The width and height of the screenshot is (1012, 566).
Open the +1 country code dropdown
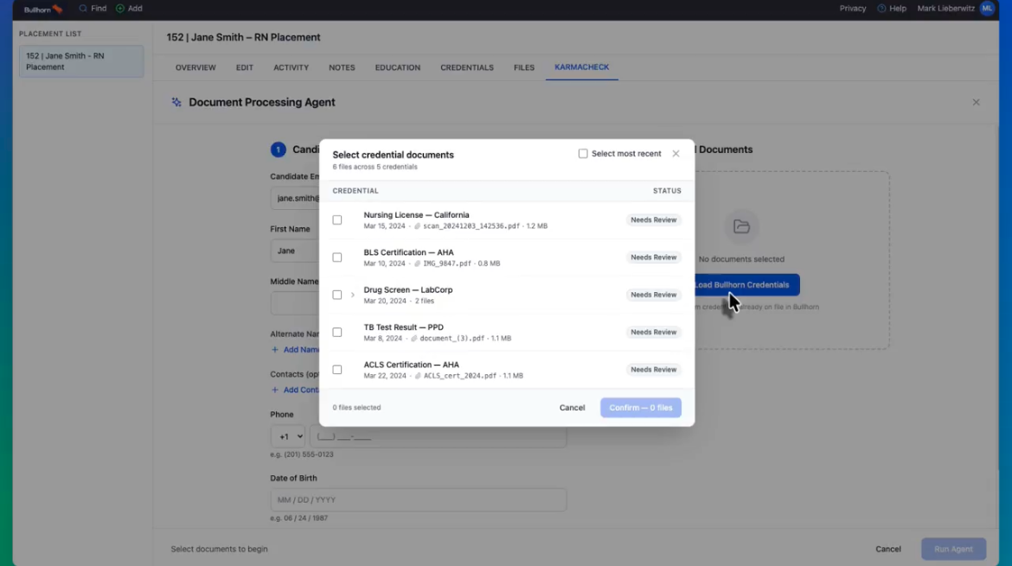pos(288,436)
